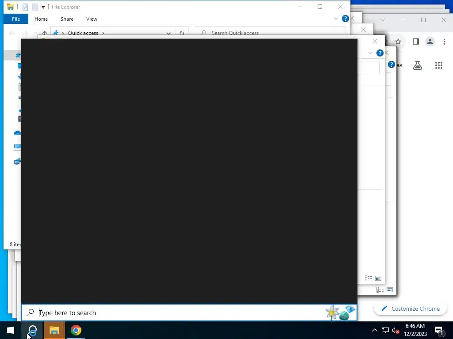Maximize the front File Explorer window

[320, 7]
